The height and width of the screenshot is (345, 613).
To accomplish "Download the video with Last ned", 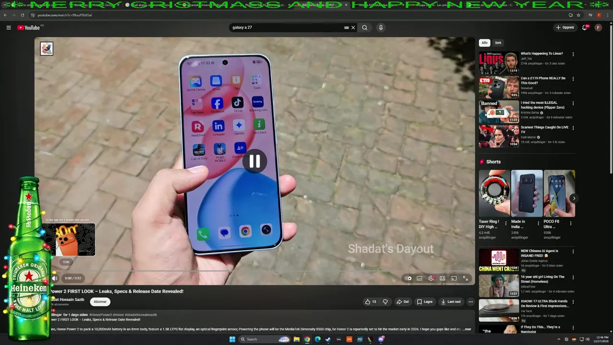I will pyautogui.click(x=451, y=302).
